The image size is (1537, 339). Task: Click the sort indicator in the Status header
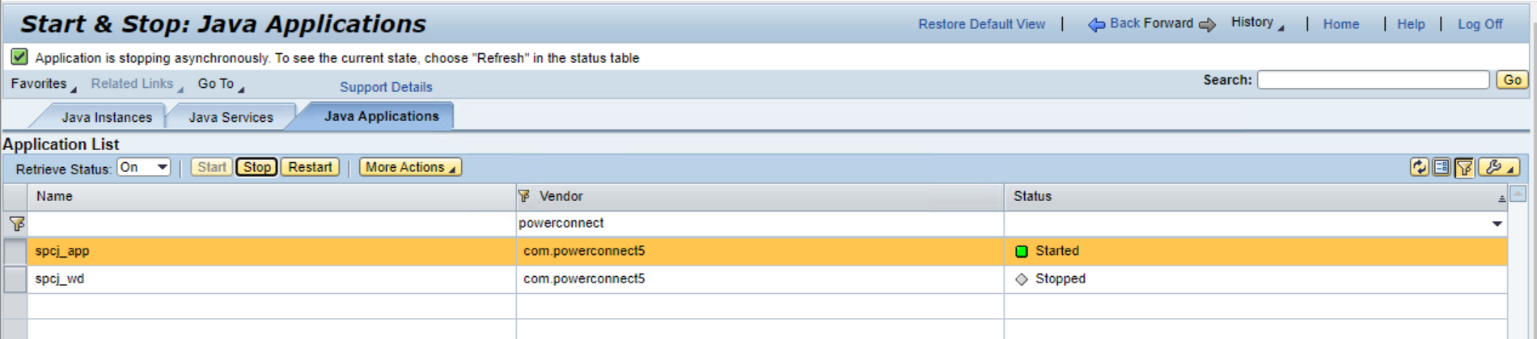1501,198
